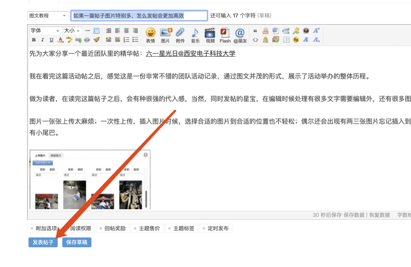The height and width of the screenshot is (267, 411).
Task: Click the columns index layout icon
Action: (286, 40)
